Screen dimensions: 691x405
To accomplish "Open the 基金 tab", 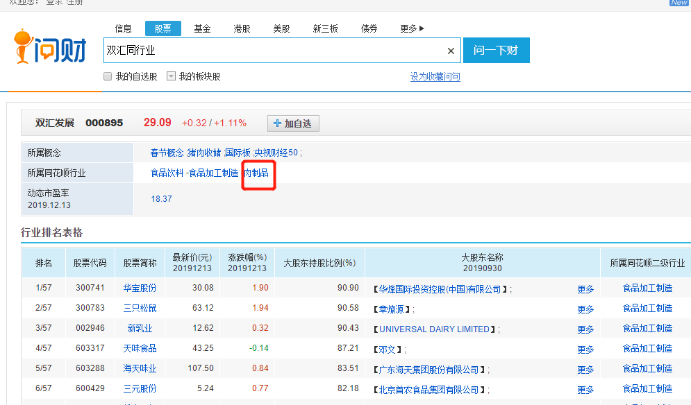I will click(202, 28).
